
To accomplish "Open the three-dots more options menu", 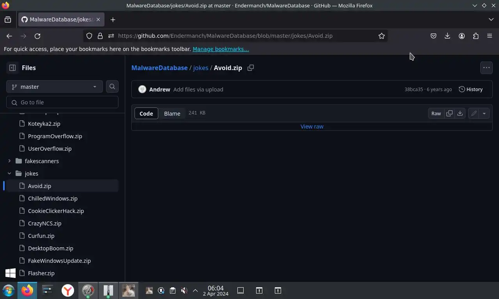I will 487,68.
